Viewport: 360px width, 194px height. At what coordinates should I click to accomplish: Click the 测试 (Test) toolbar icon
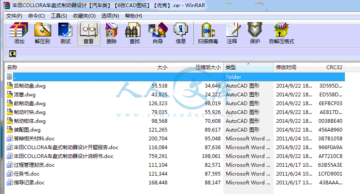tap(65, 30)
